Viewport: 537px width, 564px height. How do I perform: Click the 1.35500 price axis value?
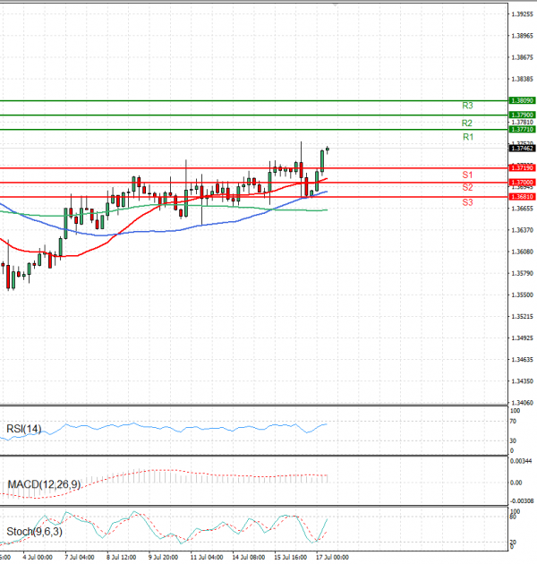point(523,295)
